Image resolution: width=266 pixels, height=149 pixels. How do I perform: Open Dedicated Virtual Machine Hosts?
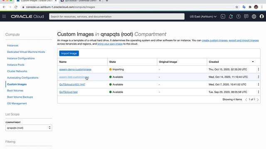26,52
